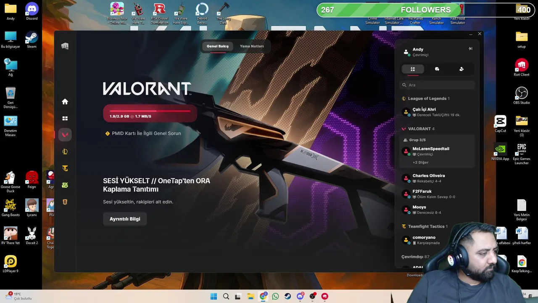Select friend F2FFaruk
The width and height of the screenshot is (538, 303).
(437, 194)
